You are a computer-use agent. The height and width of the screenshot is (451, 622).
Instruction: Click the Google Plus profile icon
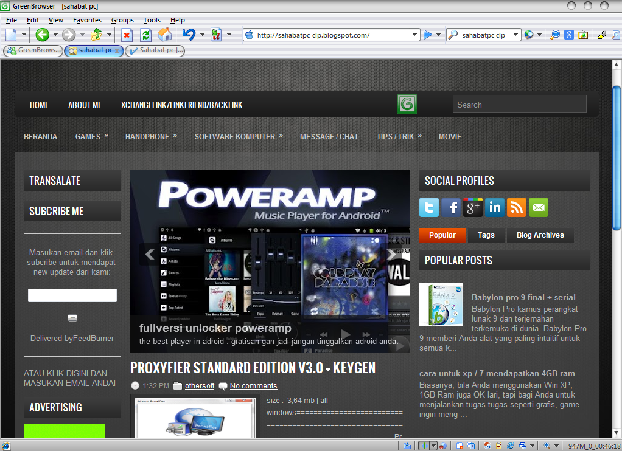pos(473,207)
